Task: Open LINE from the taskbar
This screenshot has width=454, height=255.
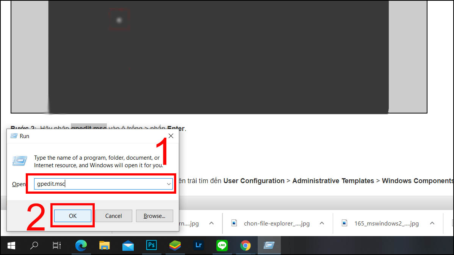Action: 222,245
